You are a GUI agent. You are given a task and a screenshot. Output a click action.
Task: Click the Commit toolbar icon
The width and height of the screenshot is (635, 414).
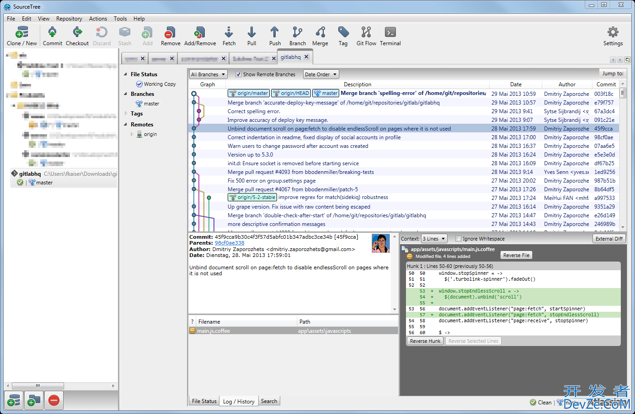click(53, 36)
